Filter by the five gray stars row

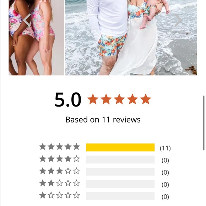coord(60,147)
